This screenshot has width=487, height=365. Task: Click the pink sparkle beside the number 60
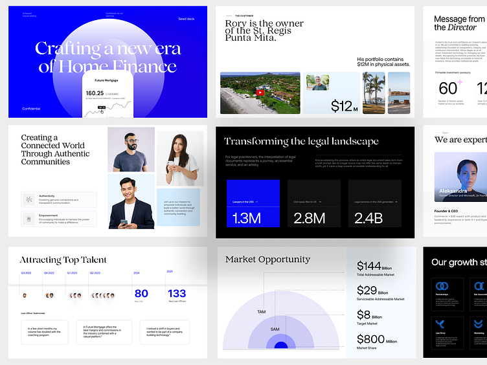pos(460,82)
